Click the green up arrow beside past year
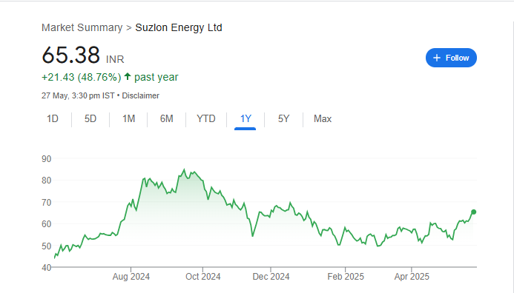The image size is (514, 293). (x=128, y=76)
